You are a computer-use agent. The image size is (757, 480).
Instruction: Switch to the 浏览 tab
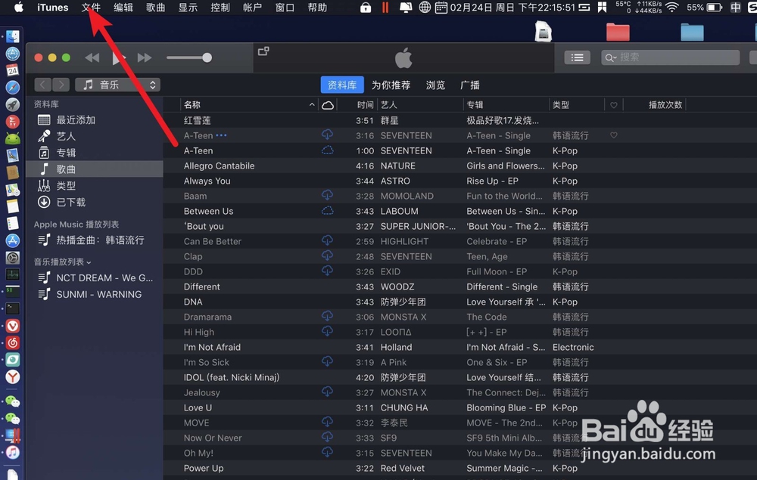435,85
